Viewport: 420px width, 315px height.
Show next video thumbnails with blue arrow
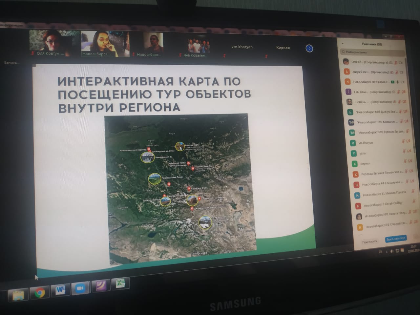click(x=309, y=49)
